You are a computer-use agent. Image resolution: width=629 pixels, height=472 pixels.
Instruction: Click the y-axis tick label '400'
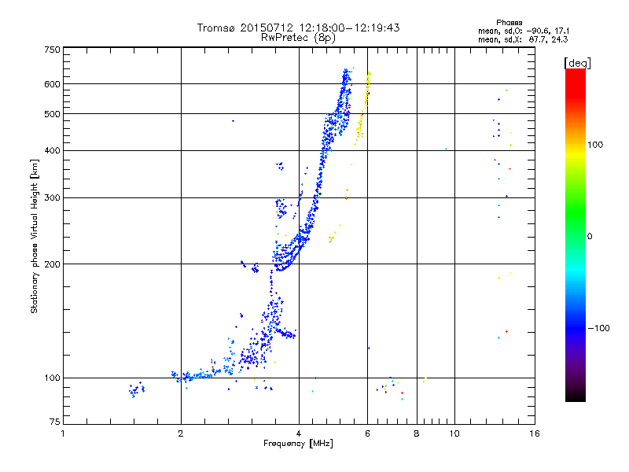pos(52,151)
